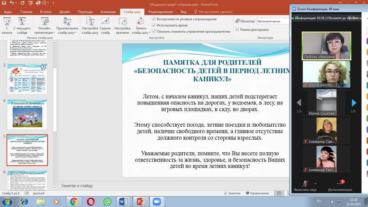This screenshot has width=368, height=207.
Task: Click language indicator 'русский' in status bar
Action: [x=39, y=193]
